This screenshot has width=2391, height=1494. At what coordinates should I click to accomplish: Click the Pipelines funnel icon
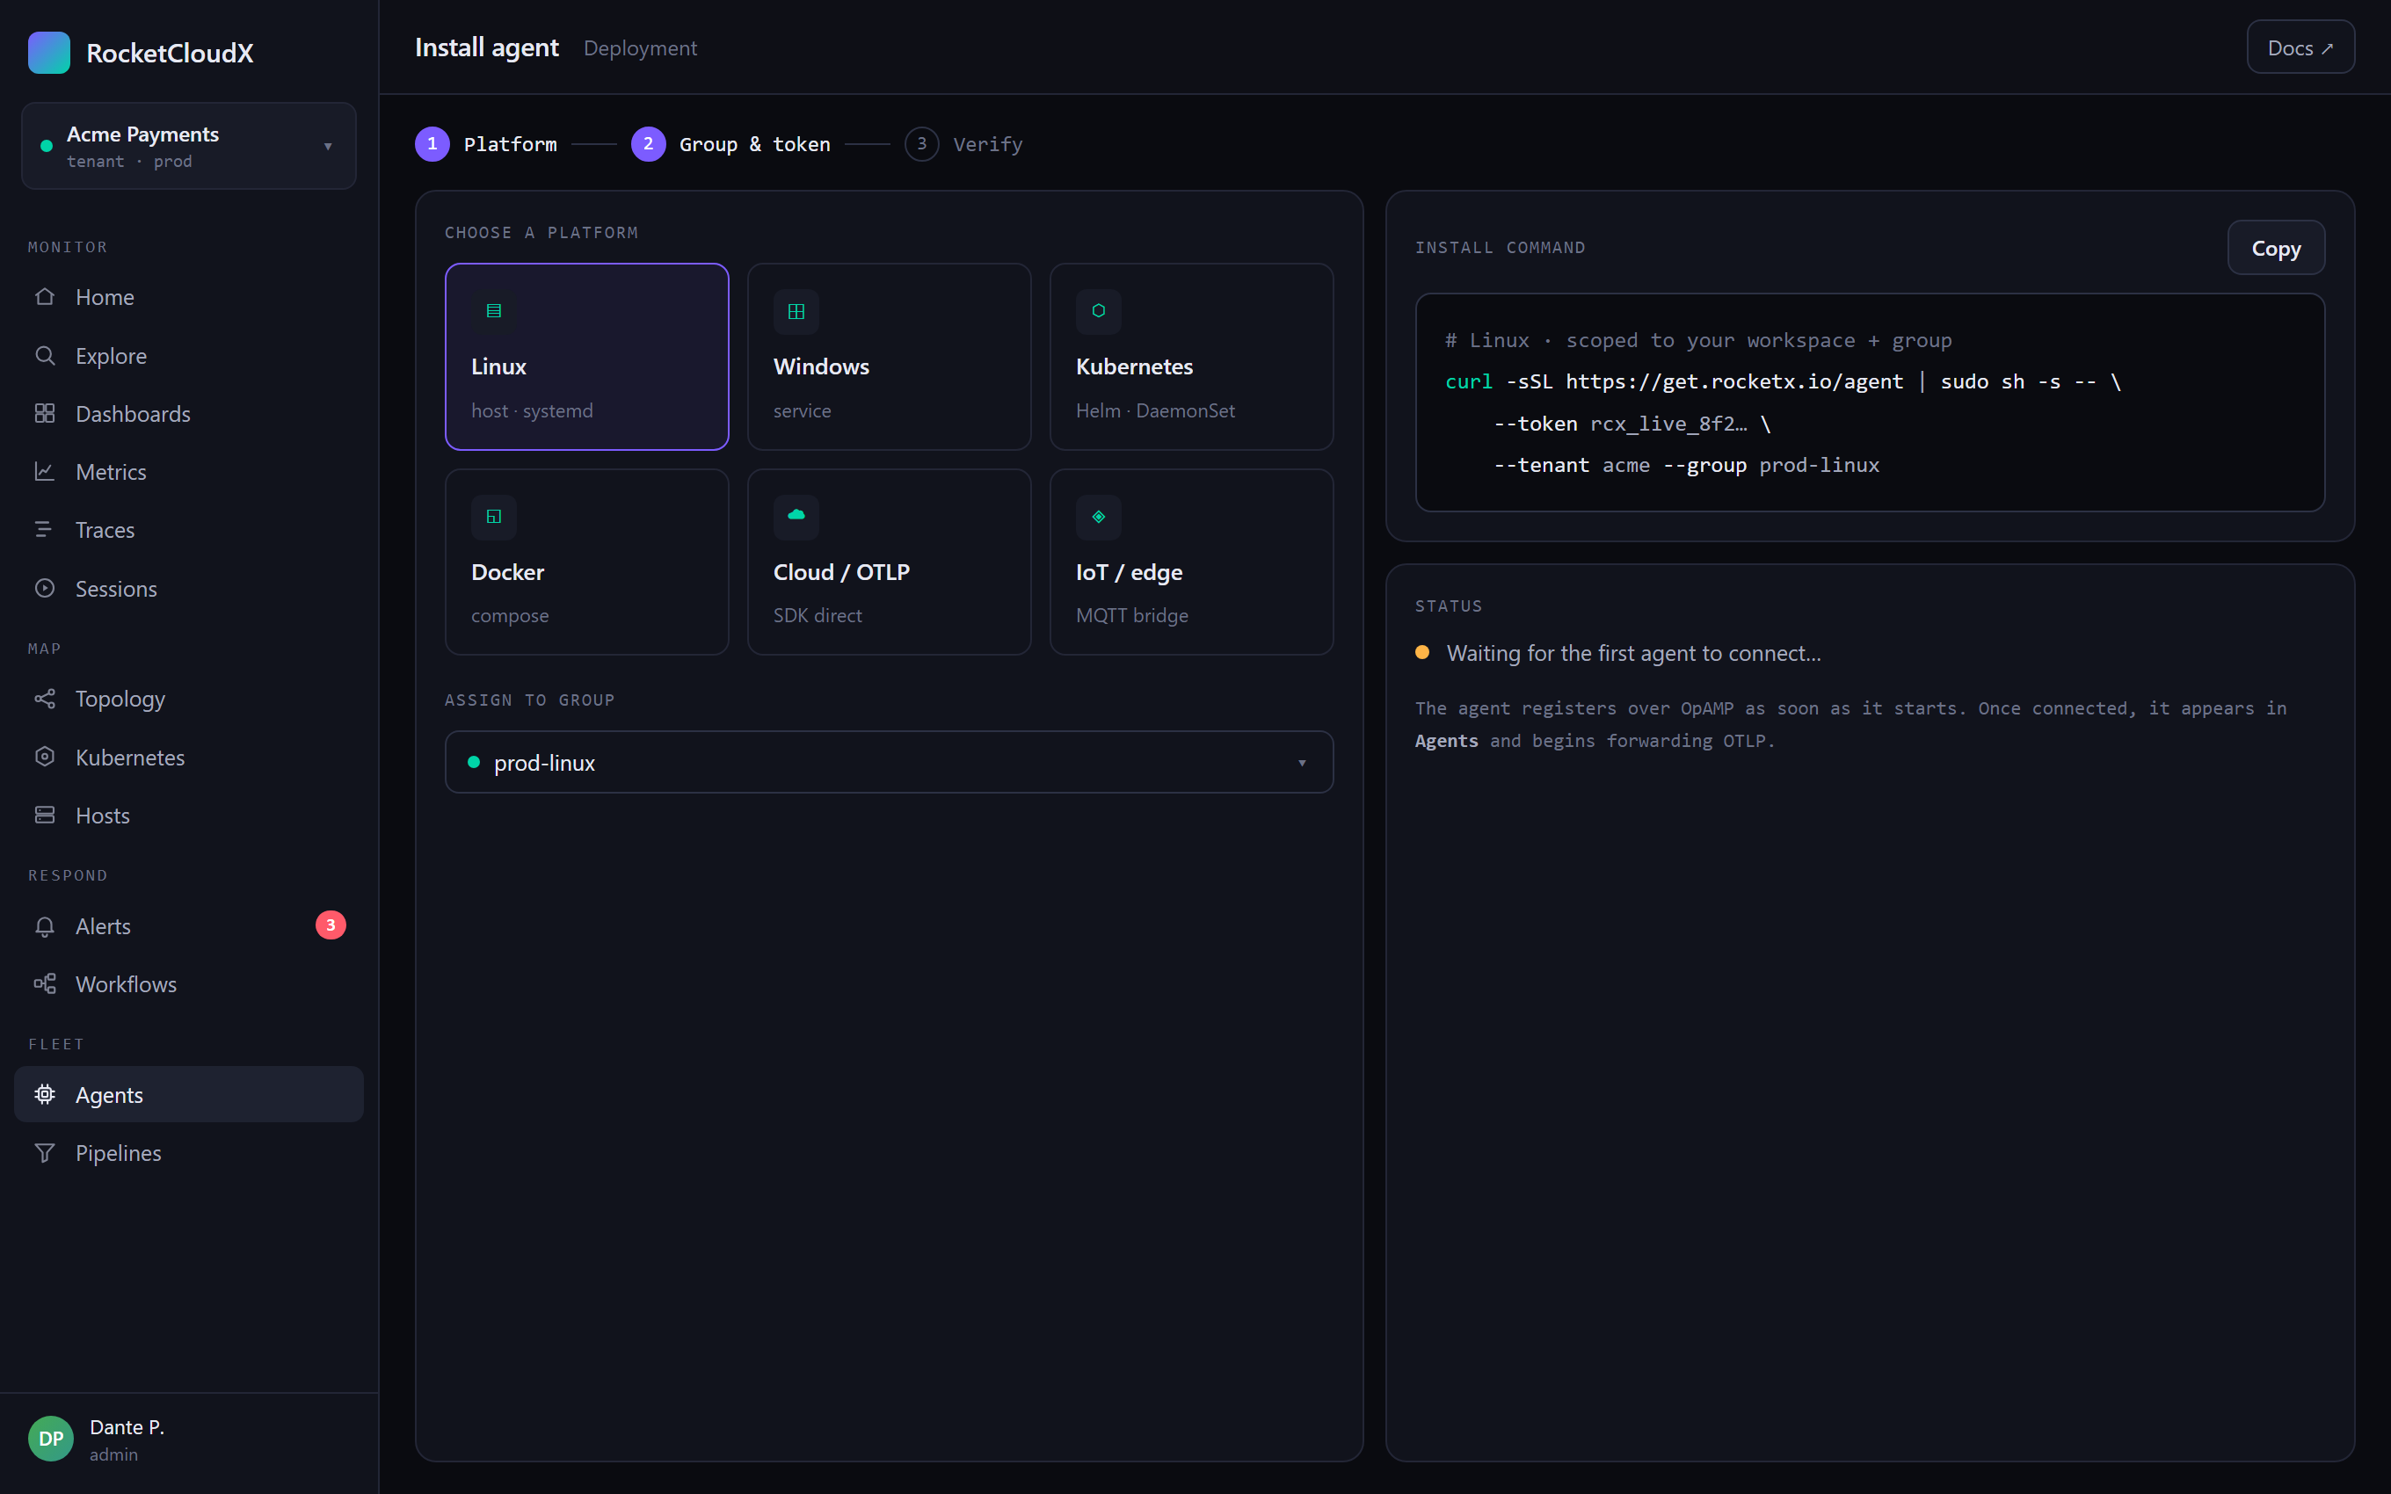click(45, 1152)
